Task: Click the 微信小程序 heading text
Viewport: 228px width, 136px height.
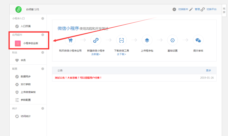Action: 68,28
